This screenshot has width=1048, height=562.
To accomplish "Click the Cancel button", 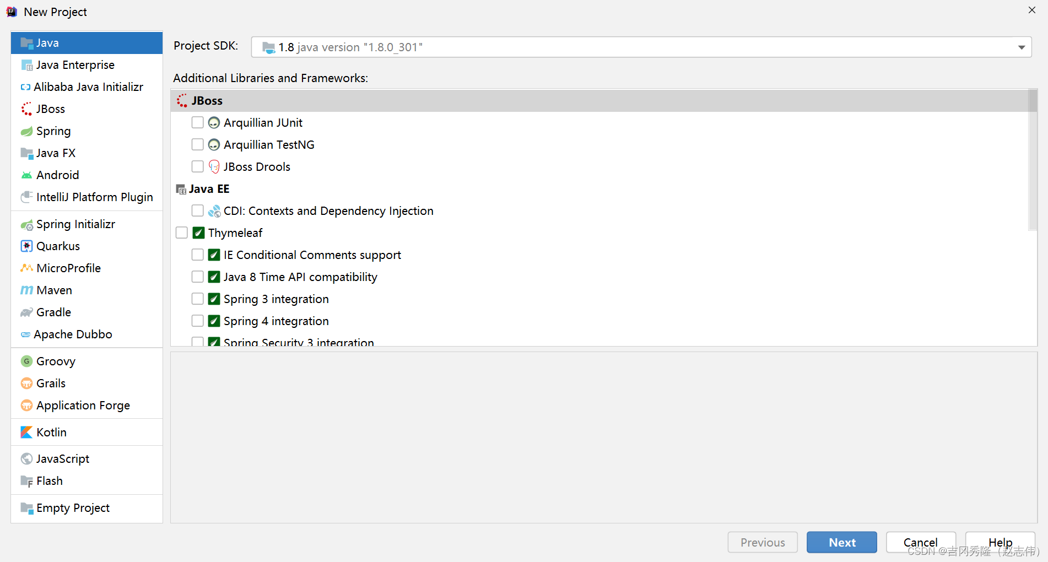I will (x=921, y=542).
